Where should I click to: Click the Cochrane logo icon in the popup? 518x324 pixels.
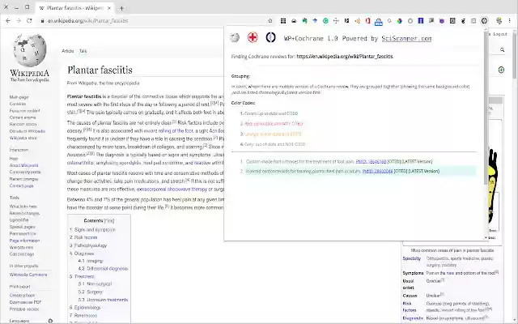tap(270, 37)
